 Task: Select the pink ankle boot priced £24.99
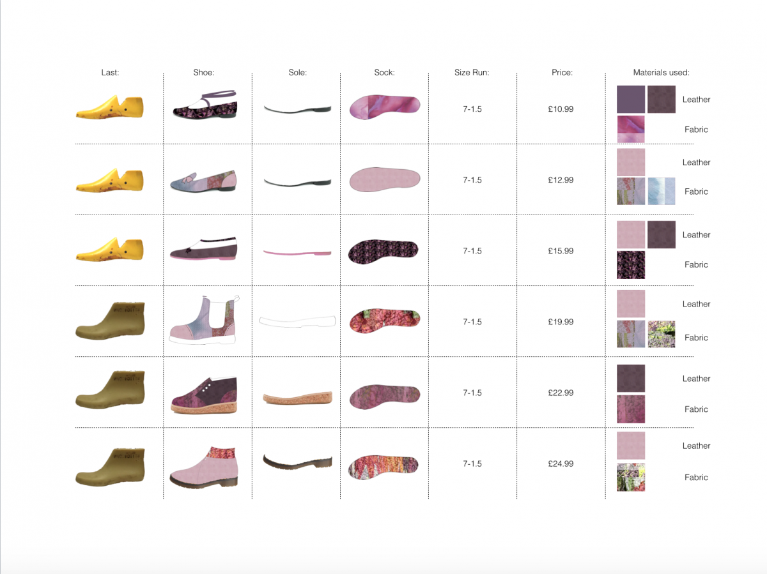(204, 468)
